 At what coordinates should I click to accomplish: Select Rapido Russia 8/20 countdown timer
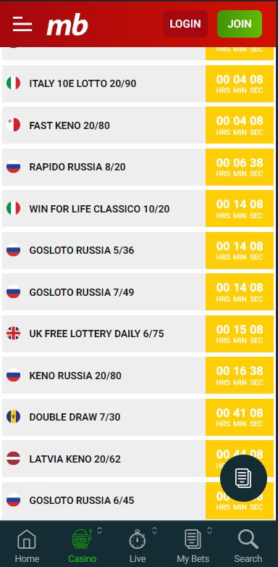(240, 167)
